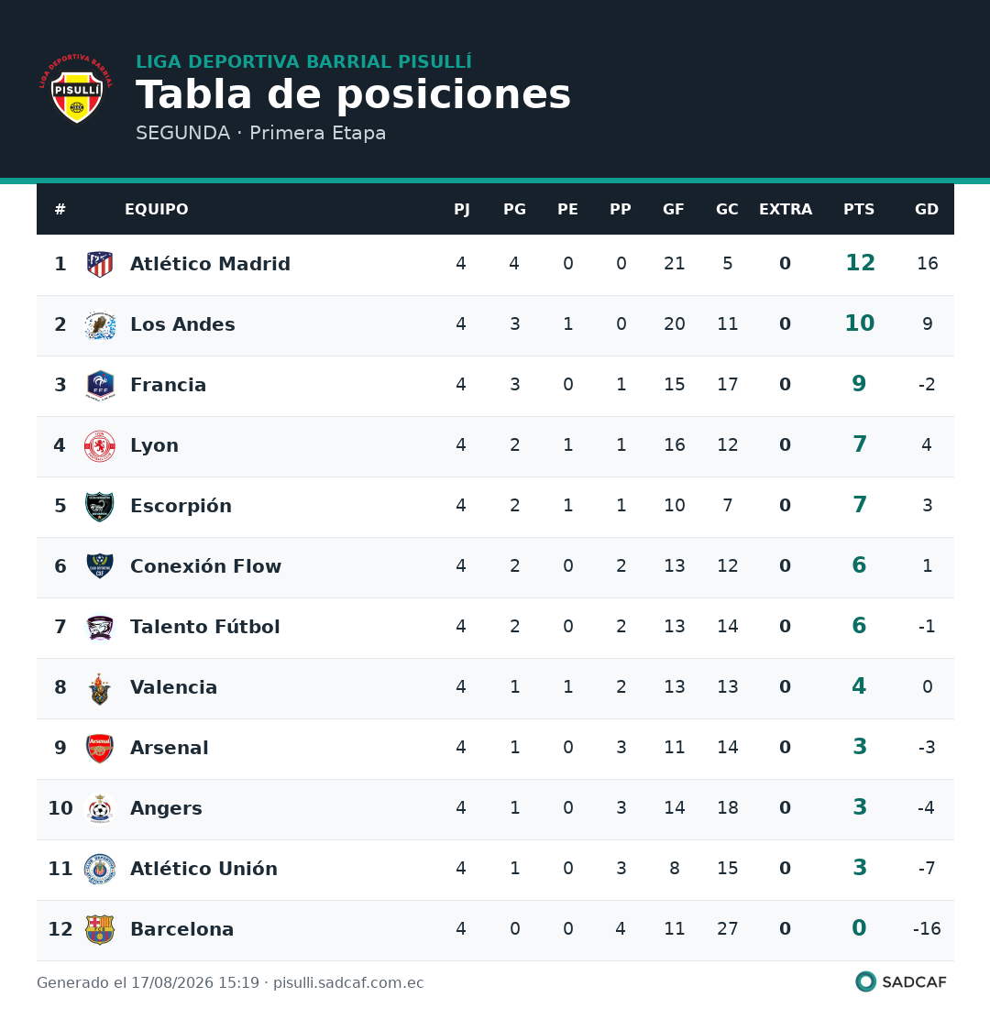The height and width of the screenshot is (1030, 990).
Task: Open the Talento Fútbol team name
Action: click(205, 627)
